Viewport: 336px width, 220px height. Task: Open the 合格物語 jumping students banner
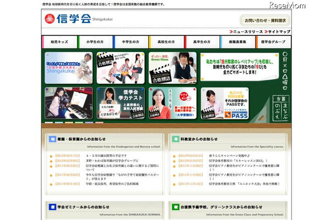[121, 68]
